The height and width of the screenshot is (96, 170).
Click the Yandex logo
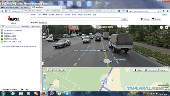(x=14, y=19)
